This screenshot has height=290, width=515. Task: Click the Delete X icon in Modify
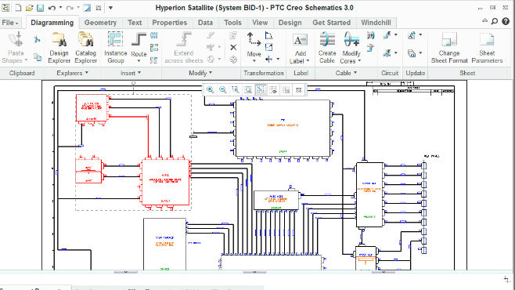(233, 47)
